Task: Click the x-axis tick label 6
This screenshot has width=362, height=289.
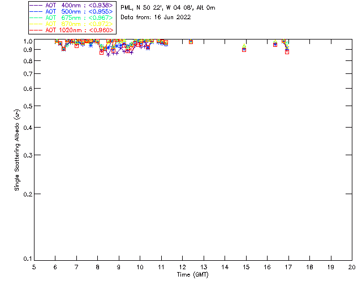Action: point(55,267)
